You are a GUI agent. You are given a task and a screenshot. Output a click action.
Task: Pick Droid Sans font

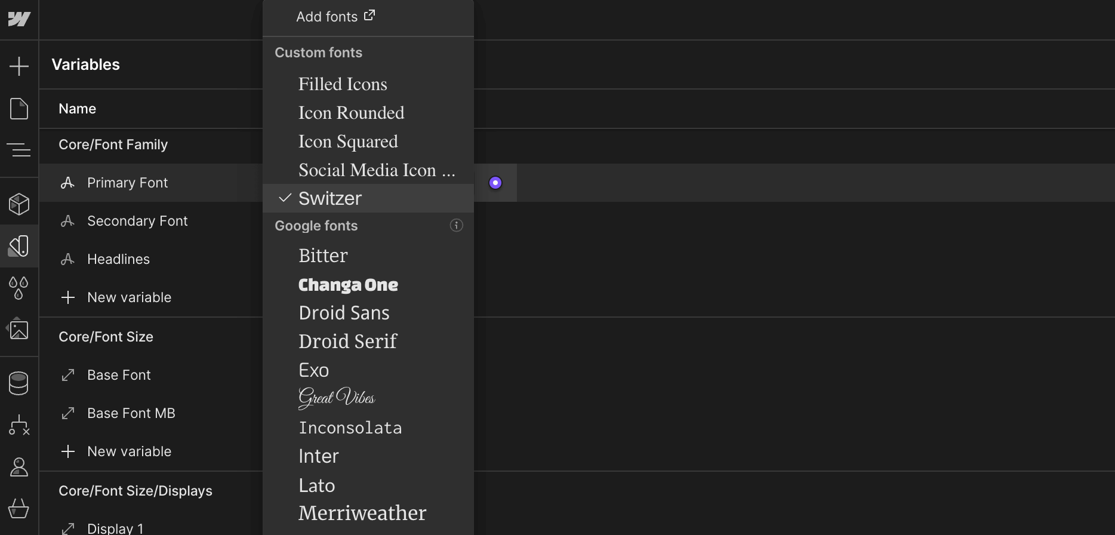point(368,313)
